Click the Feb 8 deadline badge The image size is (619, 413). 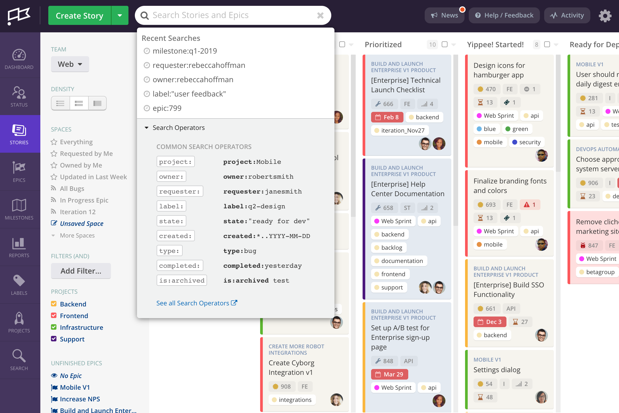pyautogui.click(x=387, y=117)
